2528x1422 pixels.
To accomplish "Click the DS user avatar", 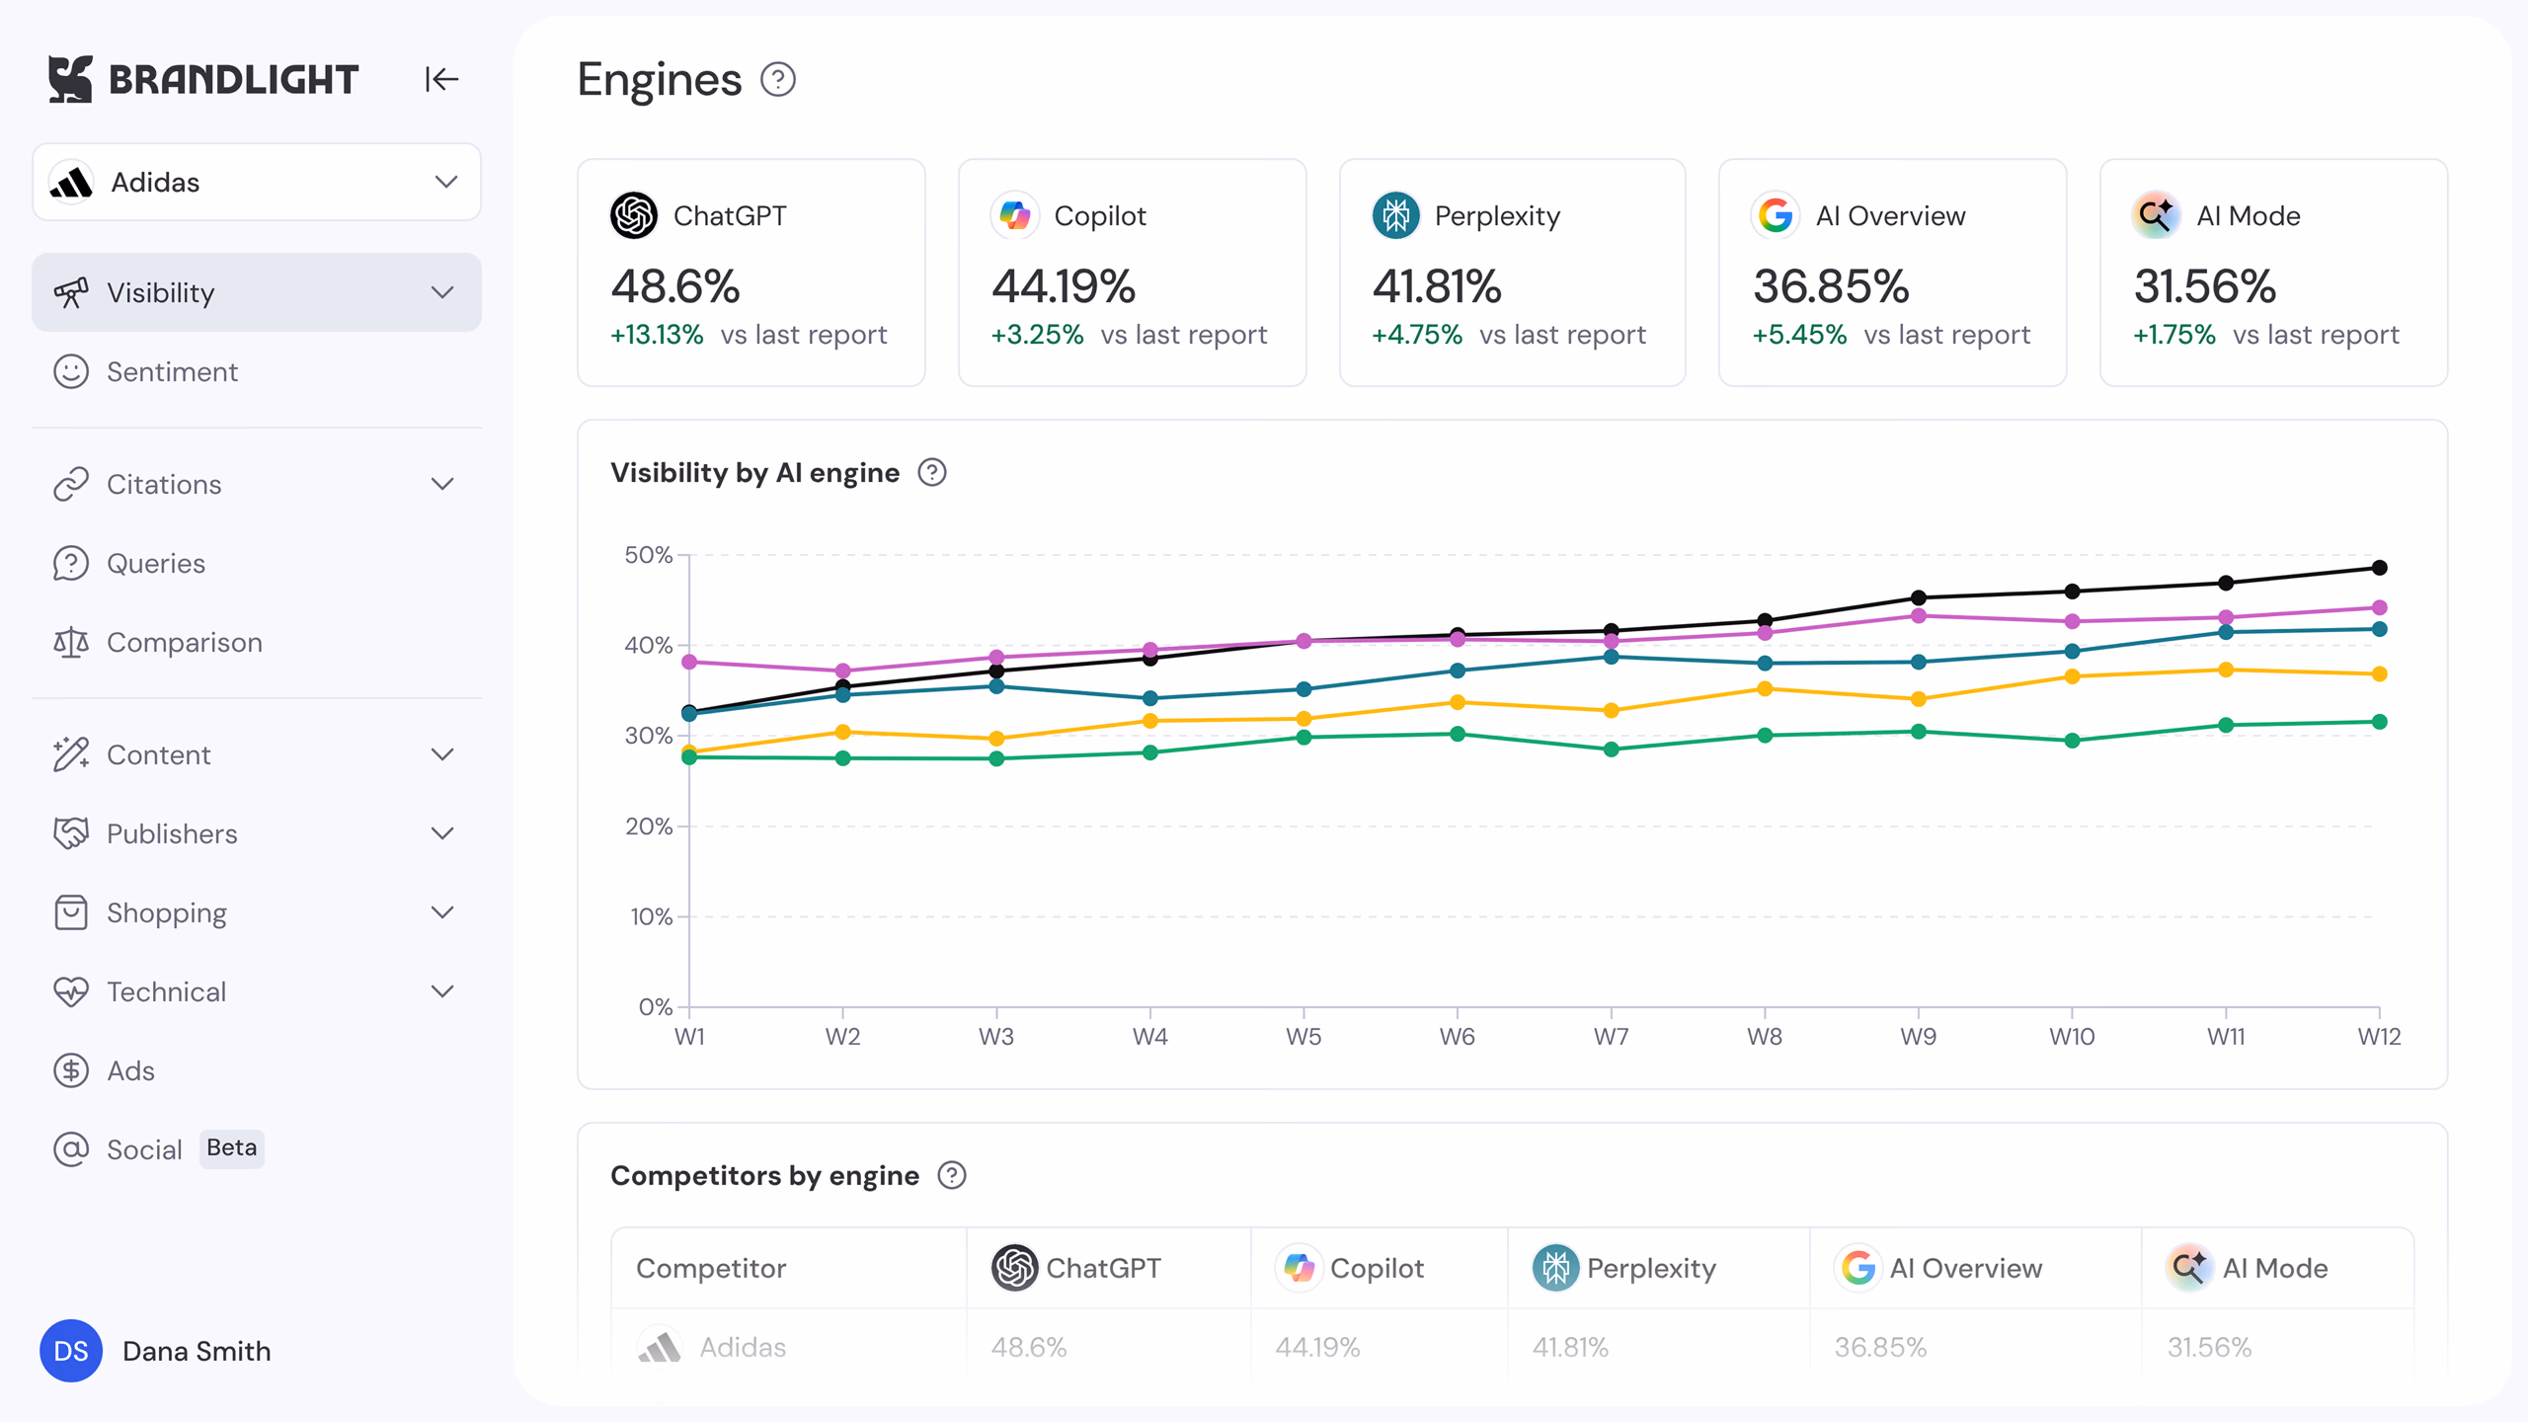I will (71, 1351).
